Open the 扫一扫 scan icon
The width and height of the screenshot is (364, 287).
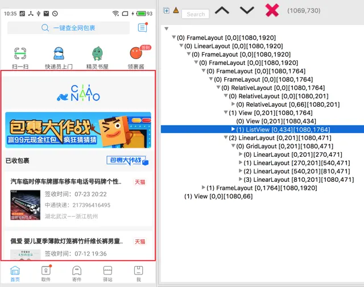pos(20,53)
